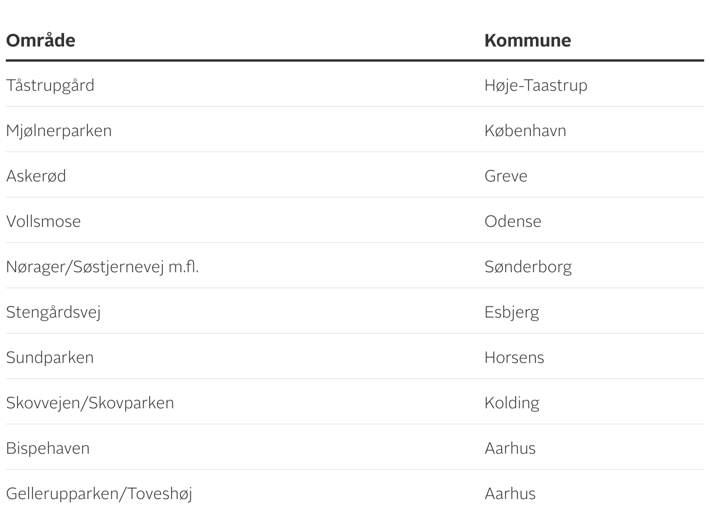The height and width of the screenshot is (520, 710).
Task: Select Nørager/Søstjernevej m.fl. entry
Action: (102, 267)
